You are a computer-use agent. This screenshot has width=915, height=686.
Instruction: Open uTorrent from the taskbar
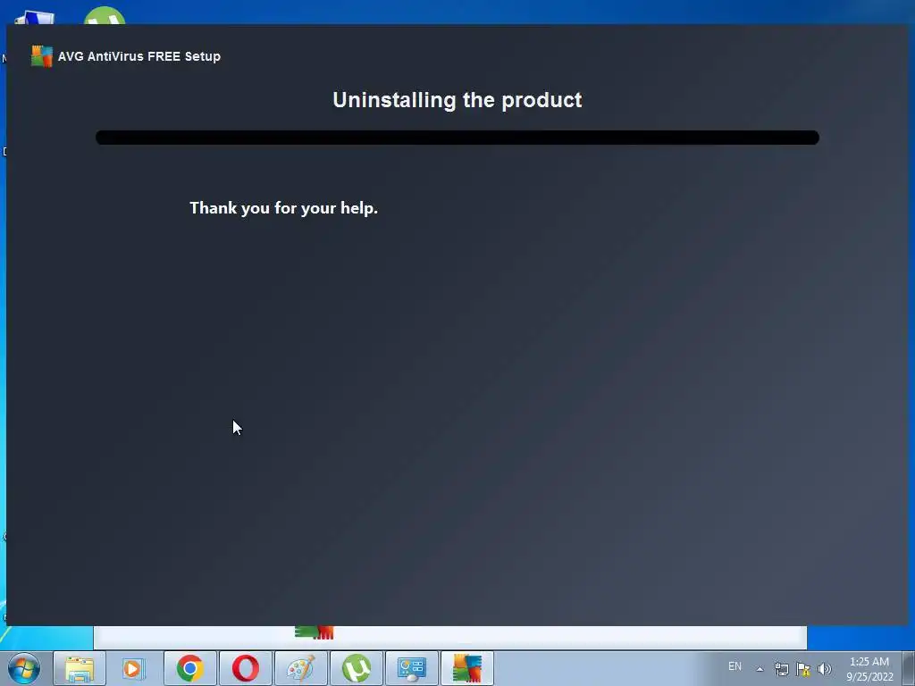point(357,668)
